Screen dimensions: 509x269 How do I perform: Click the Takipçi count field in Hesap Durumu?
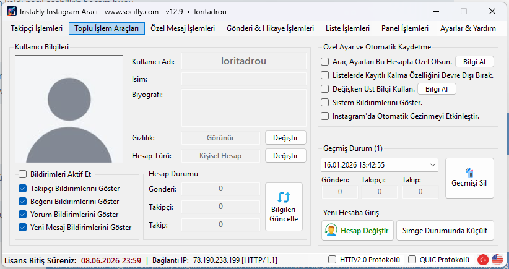(220, 207)
